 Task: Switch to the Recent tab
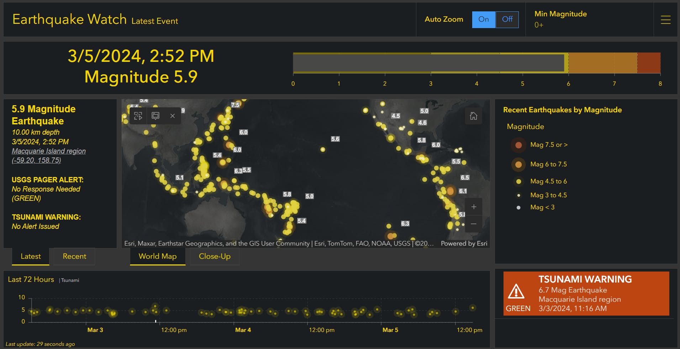pos(74,256)
